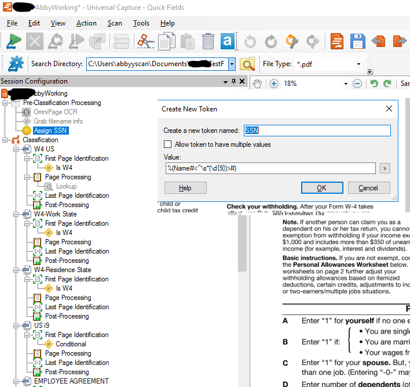Open the token insert arrow next to Value field
Screen dimensions: 410x387
(x=385, y=168)
